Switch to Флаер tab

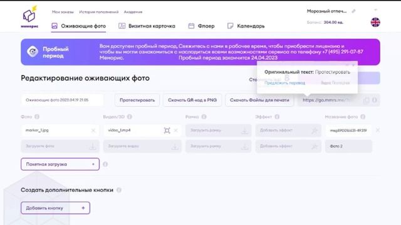tap(201, 26)
